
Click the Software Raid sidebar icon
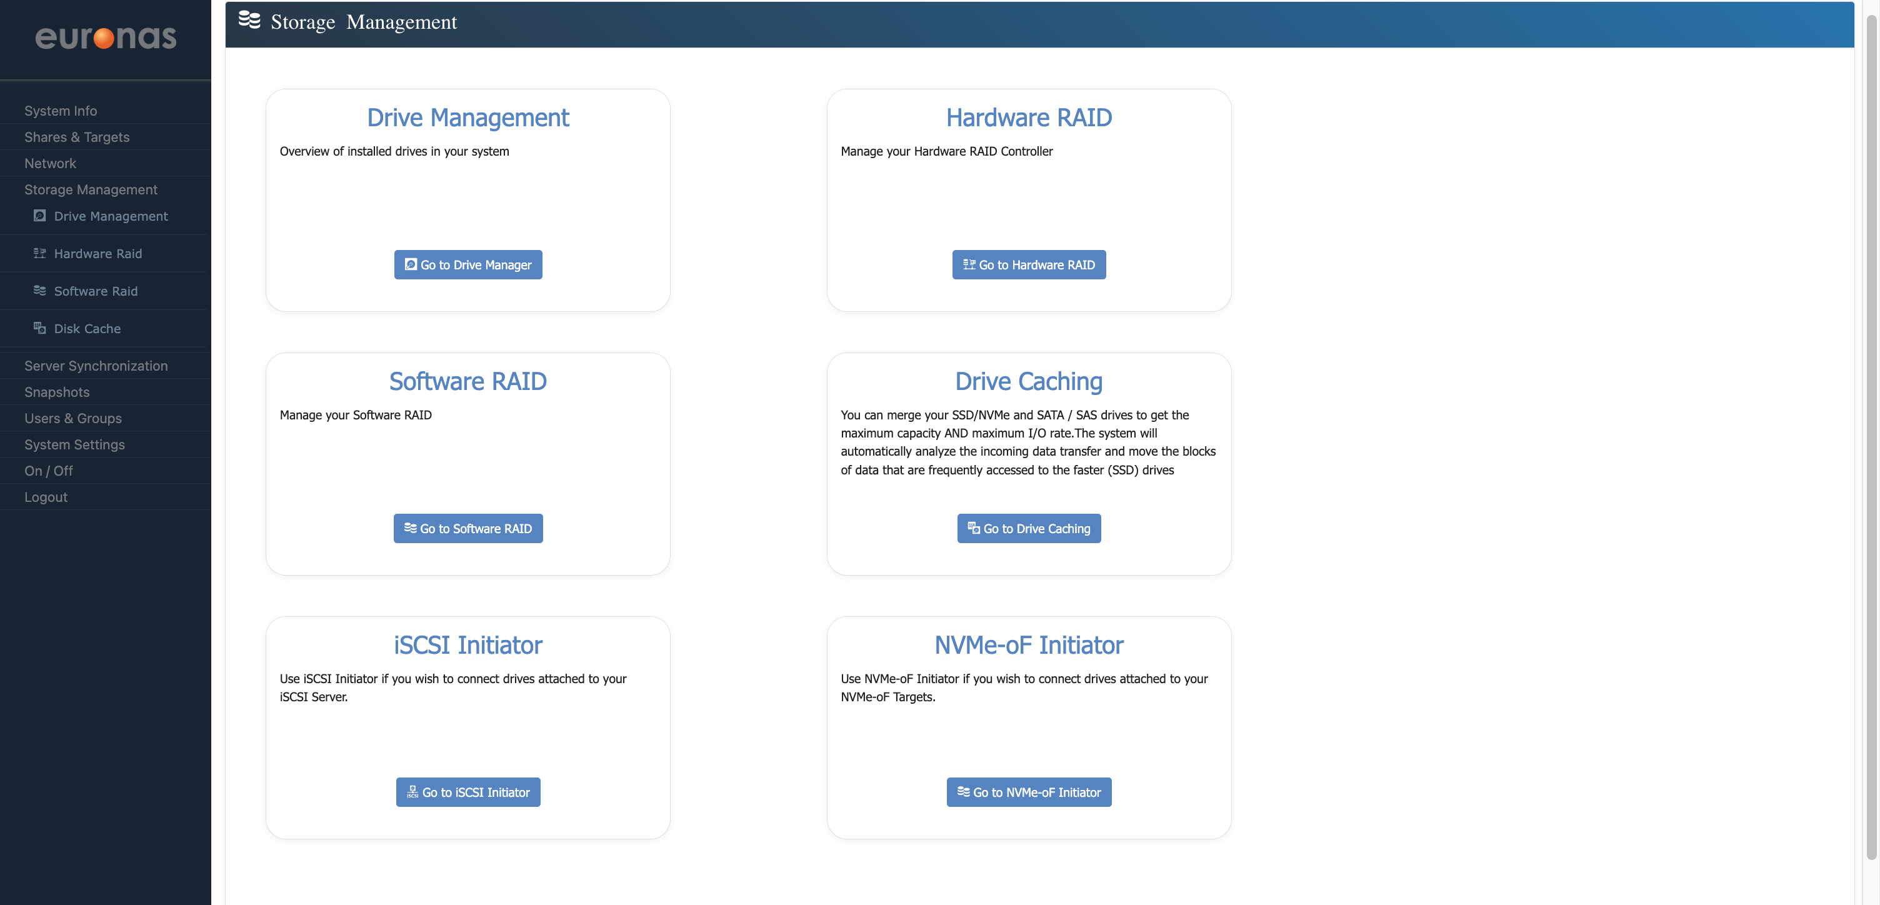pos(39,291)
